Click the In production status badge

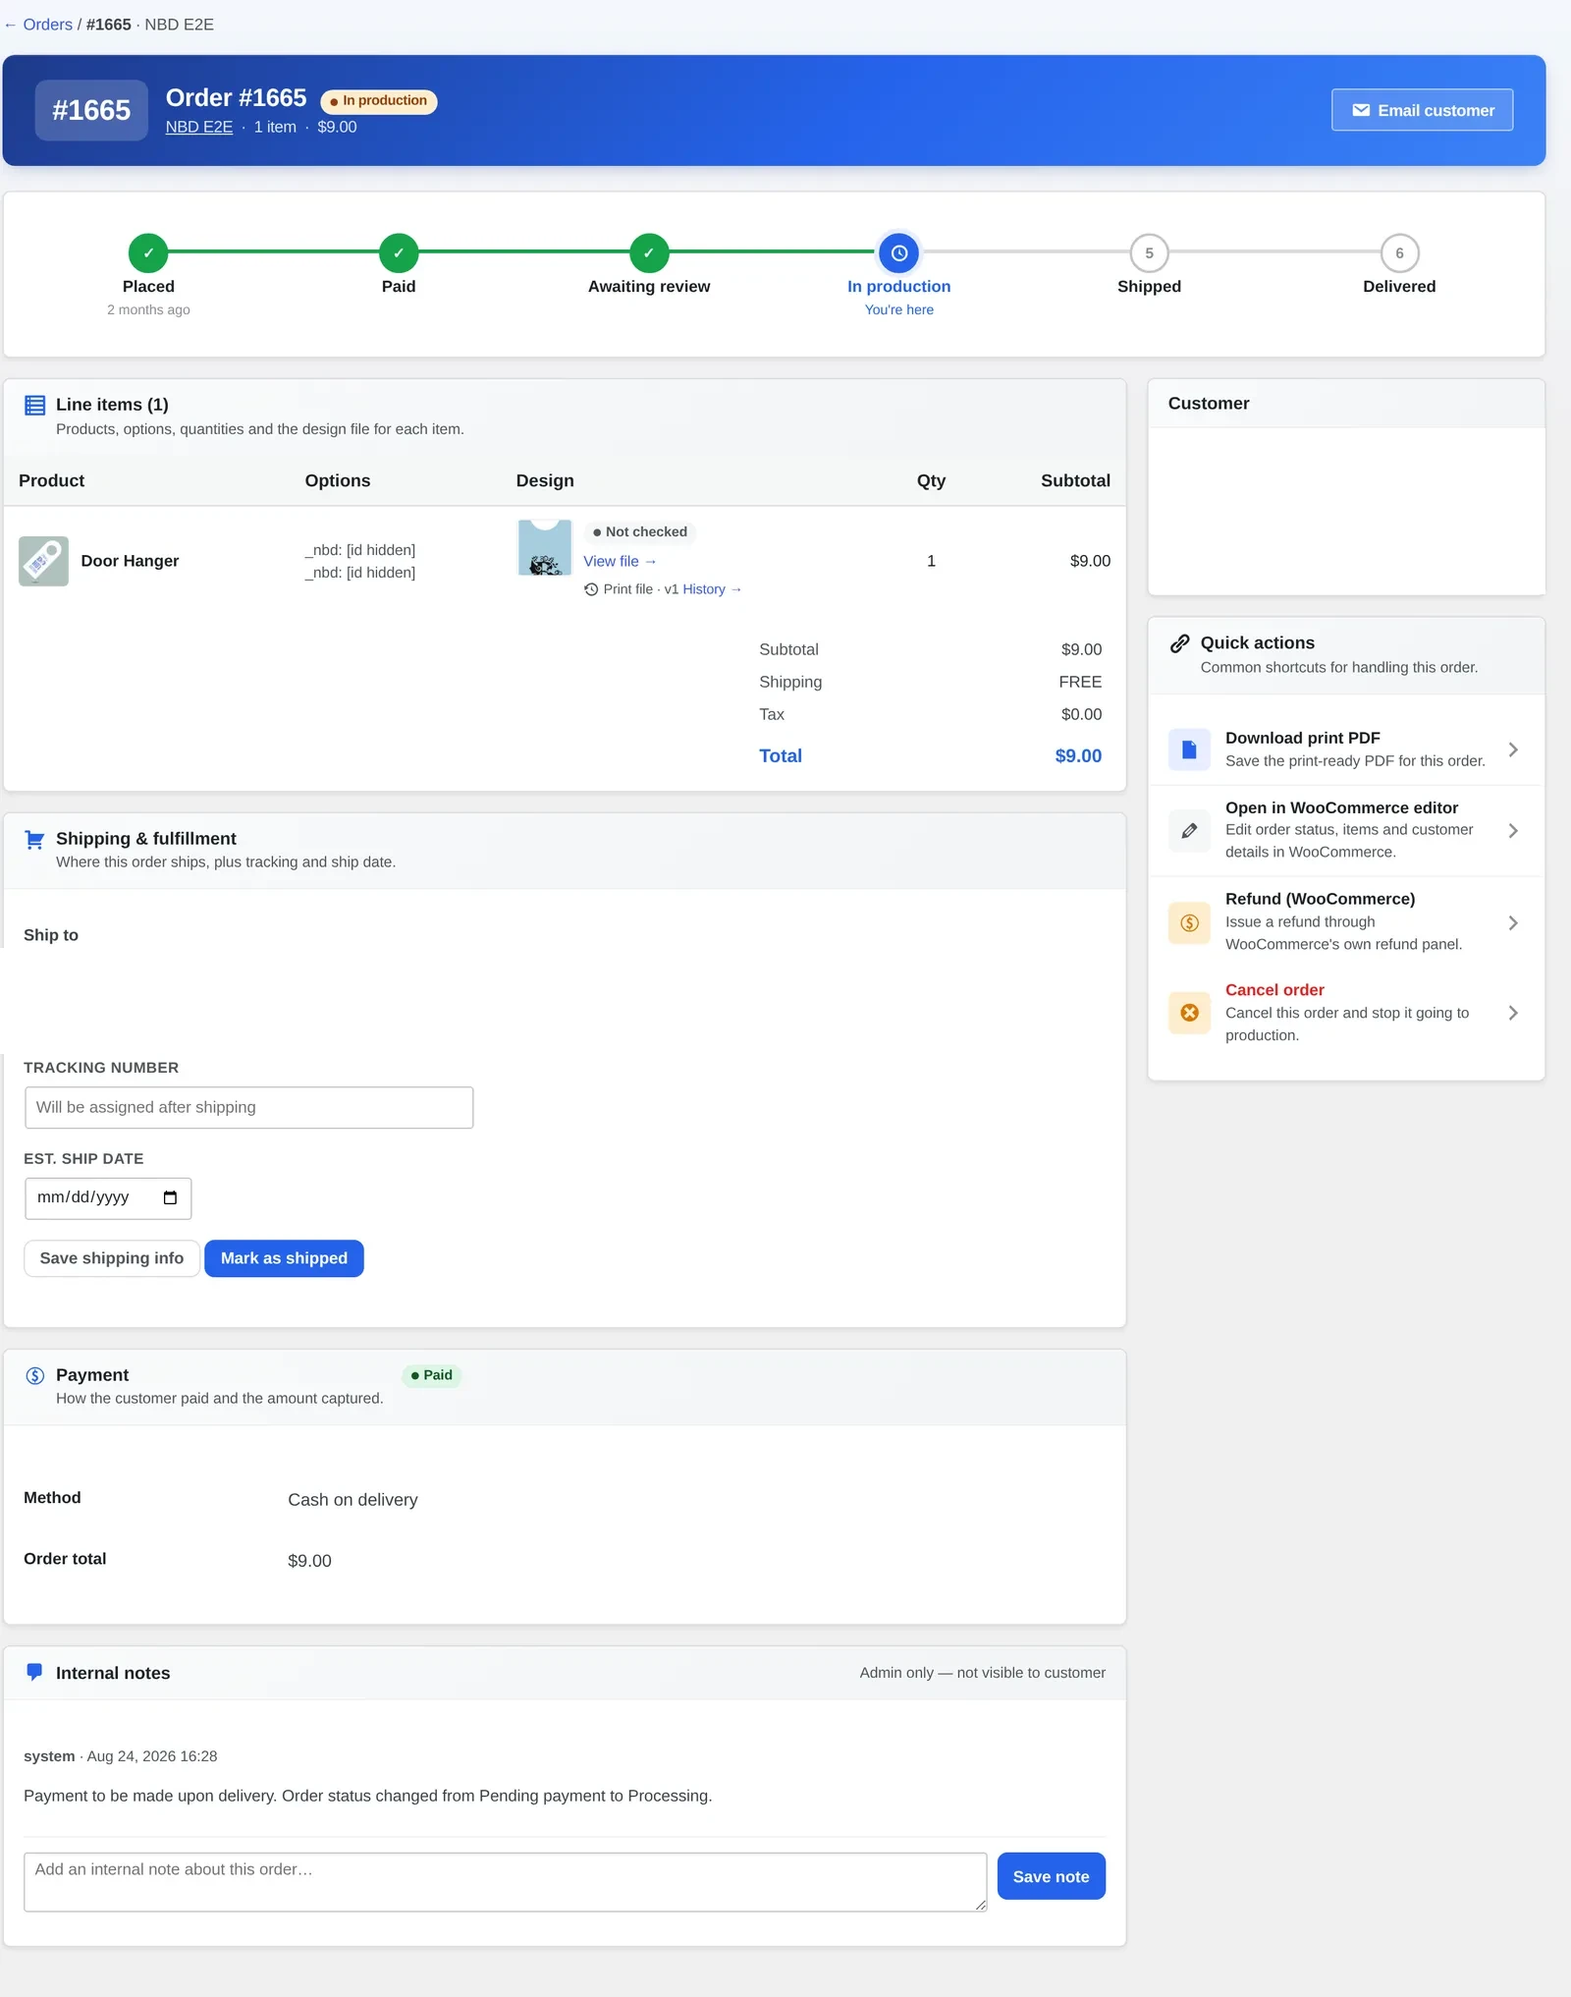pos(379,101)
